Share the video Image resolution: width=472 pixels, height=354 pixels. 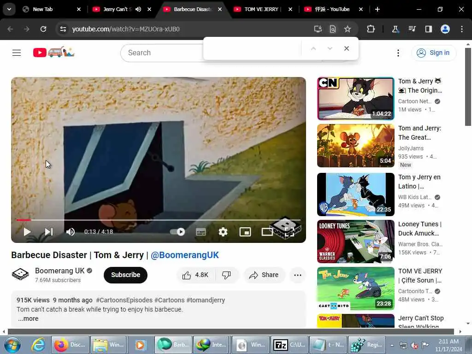tap(264, 275)
